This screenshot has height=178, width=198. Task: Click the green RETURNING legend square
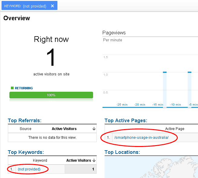[x=12, y=88]
